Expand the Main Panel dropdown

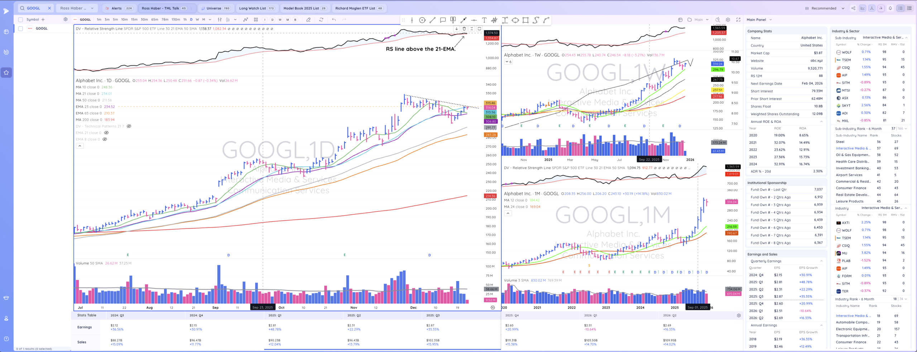point(759,20)
